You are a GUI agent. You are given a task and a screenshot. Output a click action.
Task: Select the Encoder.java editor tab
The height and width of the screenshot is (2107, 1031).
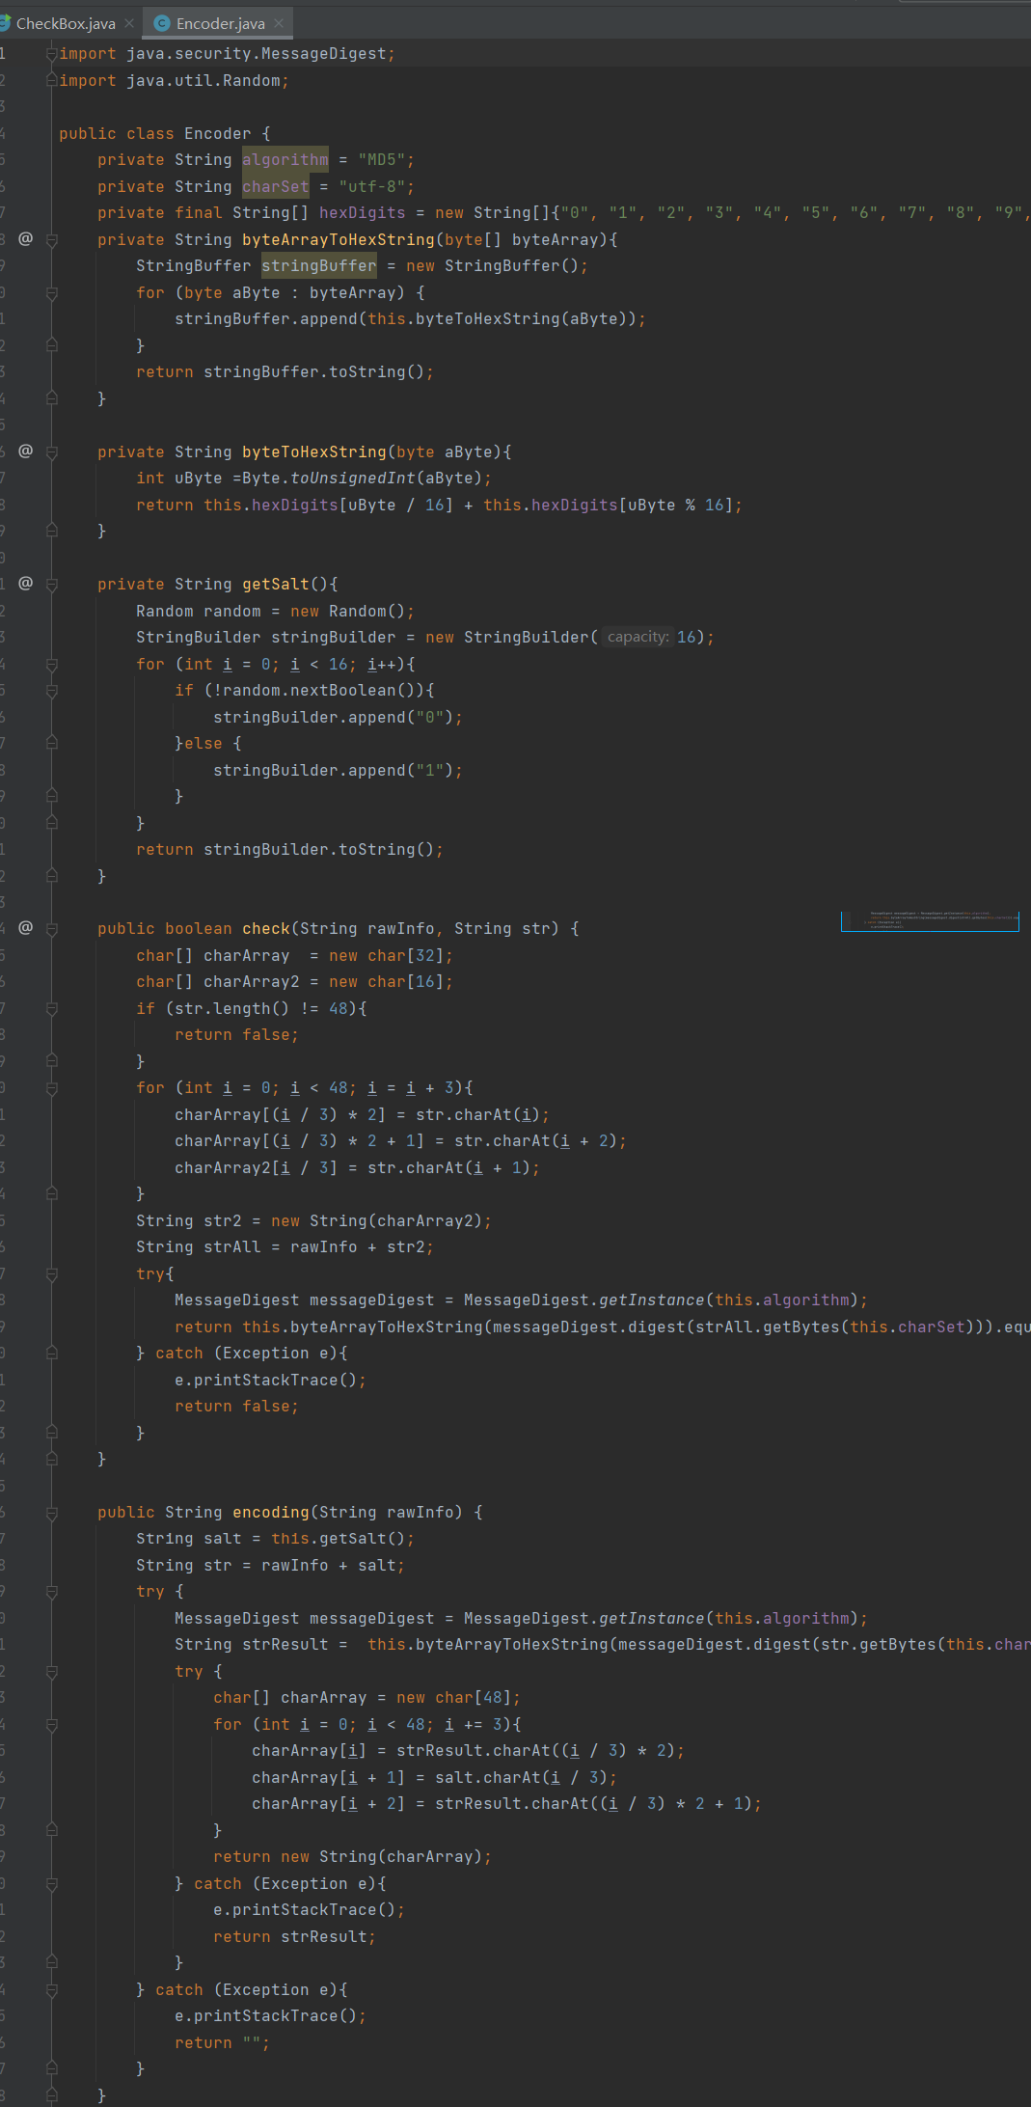(x=220, y=23)
